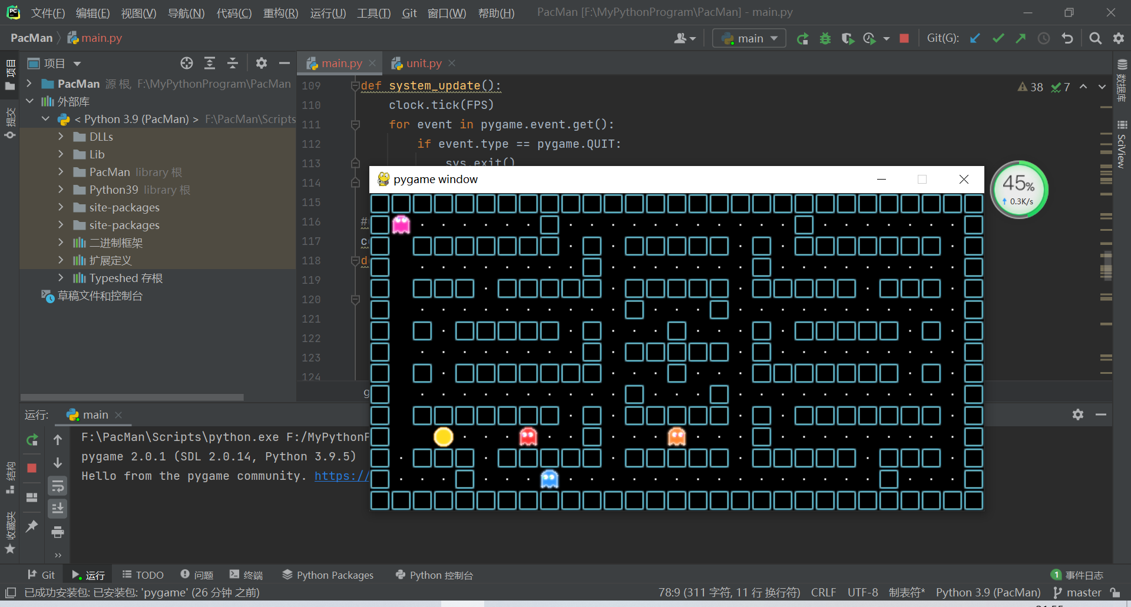This screenshot has width=1131, height=607.
Task: Open Run panel settings gear
Action: [x=1078, y=414]
